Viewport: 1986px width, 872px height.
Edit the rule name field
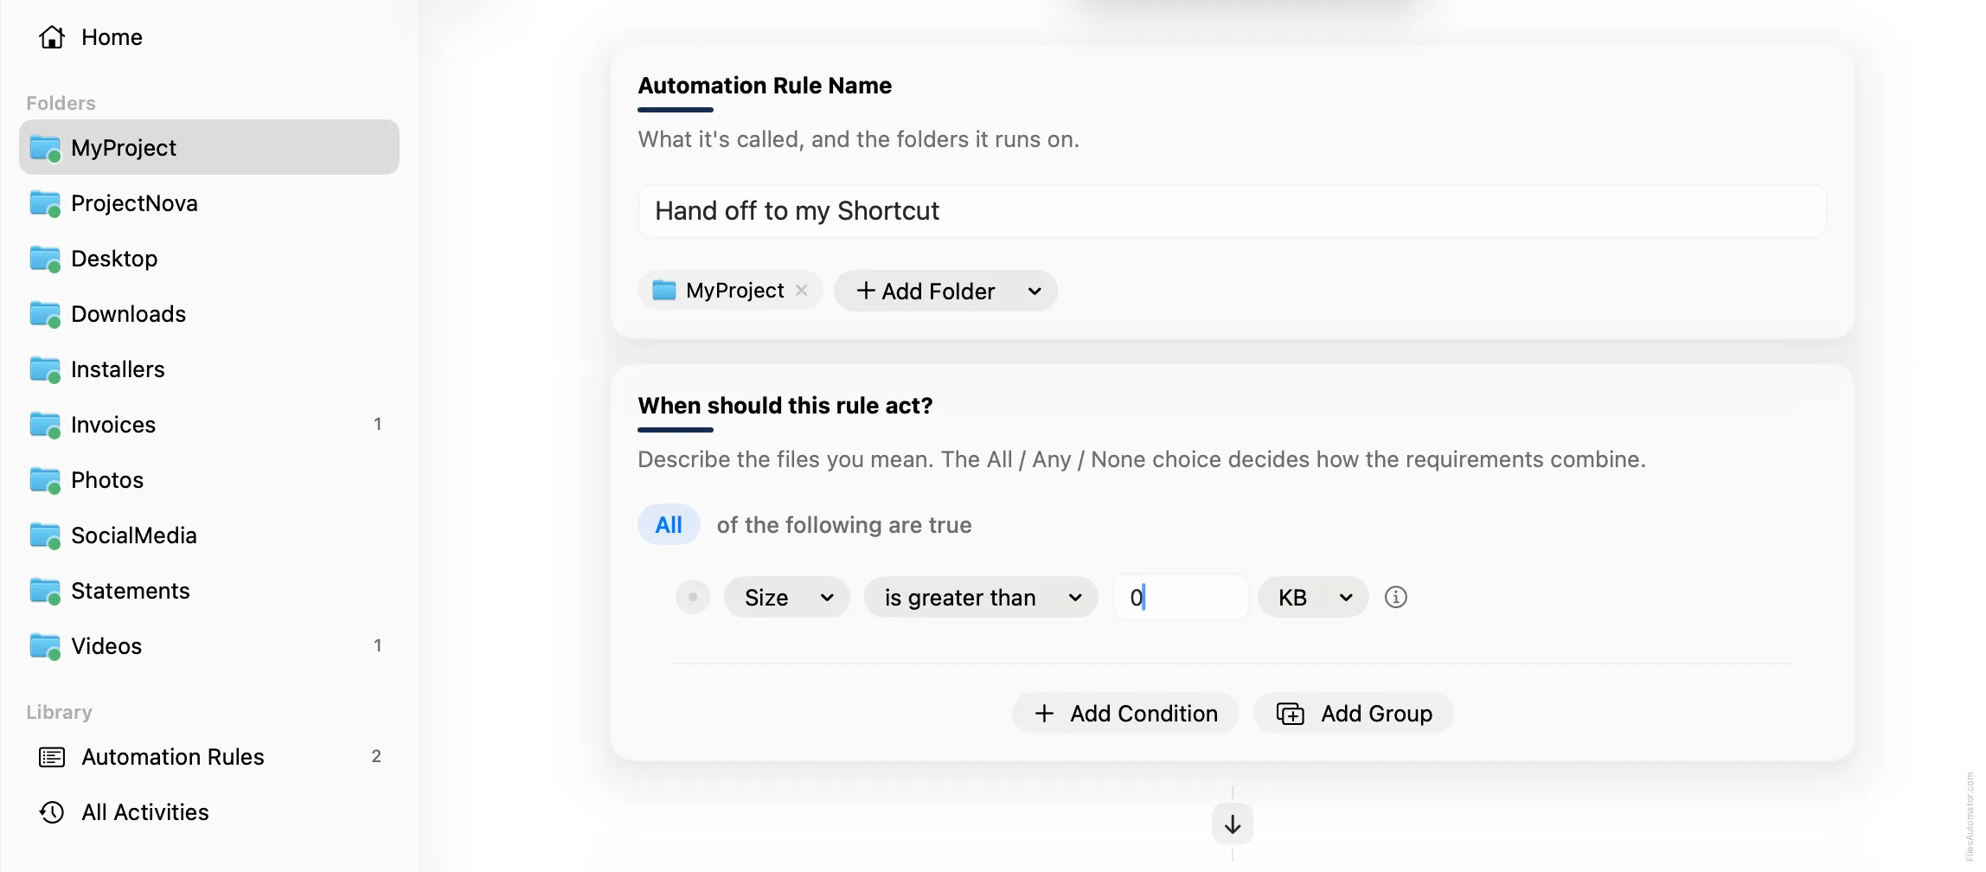[x=1232, y=211]
